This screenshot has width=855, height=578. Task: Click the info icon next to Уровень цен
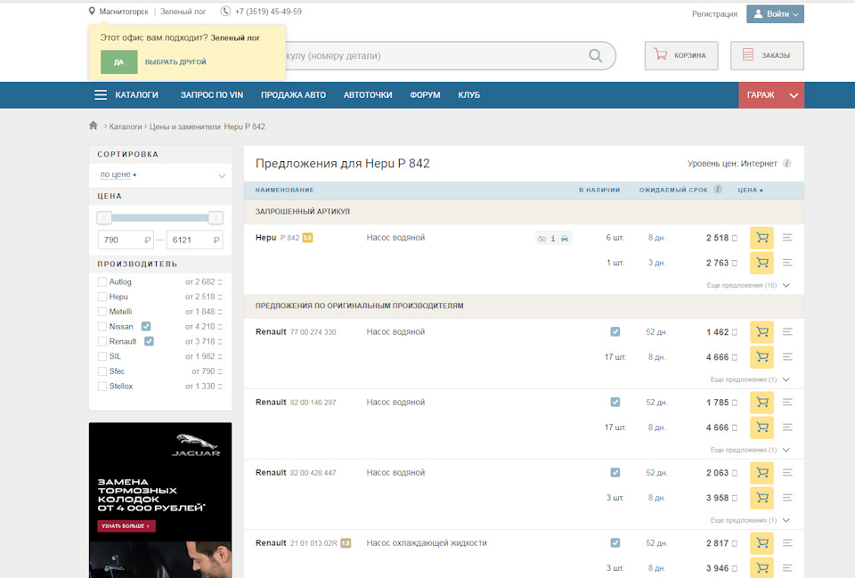[786, 163]
